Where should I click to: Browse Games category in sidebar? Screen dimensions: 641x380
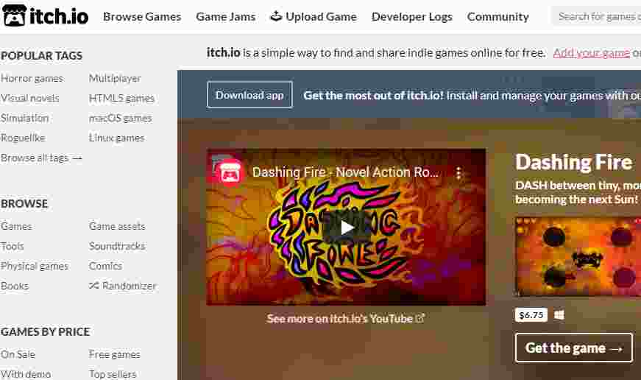pos(16,226)
